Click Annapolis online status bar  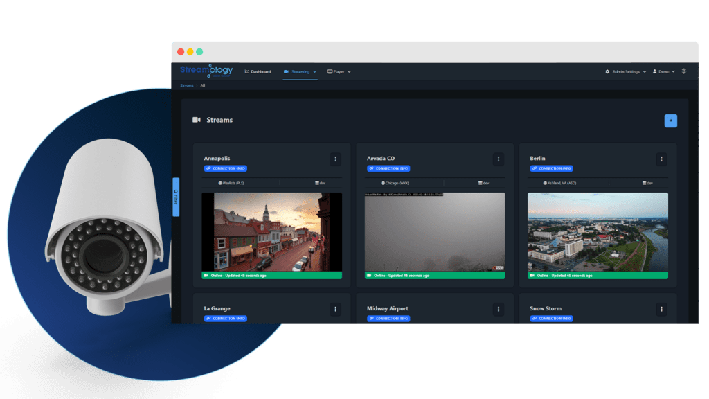coord(271,275)
